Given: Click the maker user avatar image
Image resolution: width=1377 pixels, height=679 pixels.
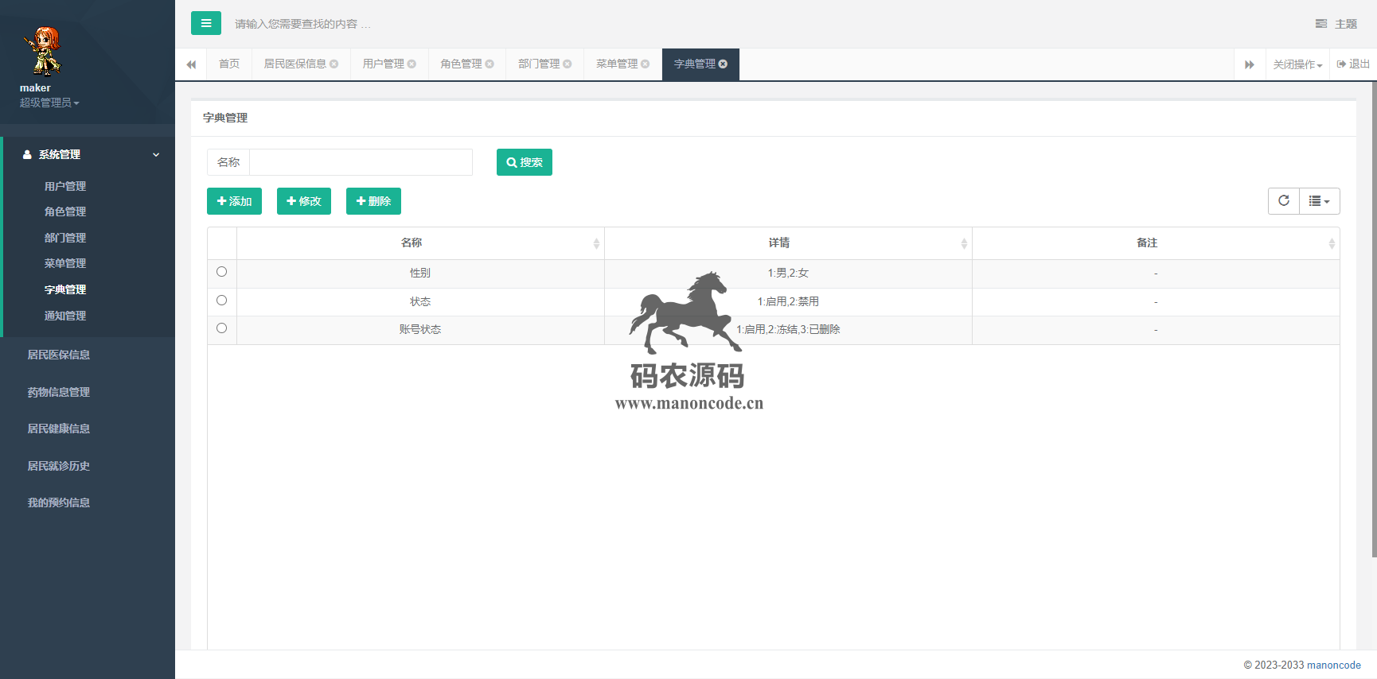Looking at the screenshot, I should coord(42,51).
